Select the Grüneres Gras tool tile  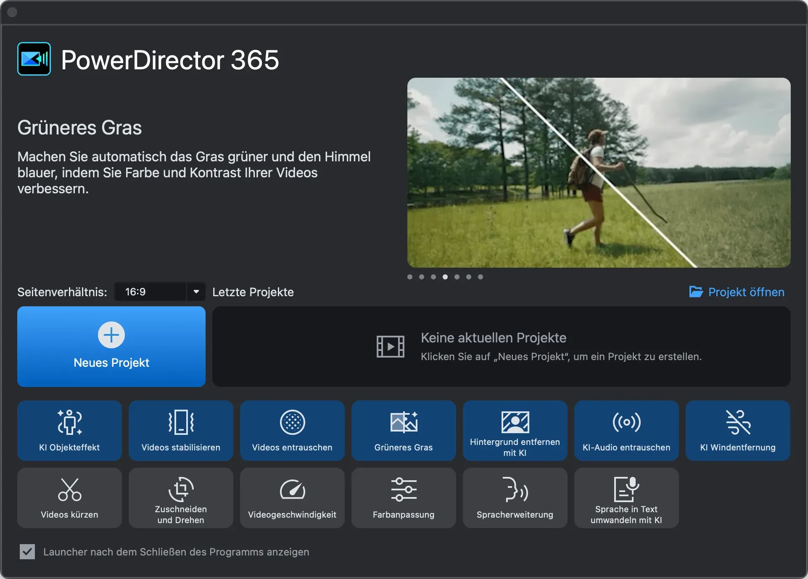[404, 430]
